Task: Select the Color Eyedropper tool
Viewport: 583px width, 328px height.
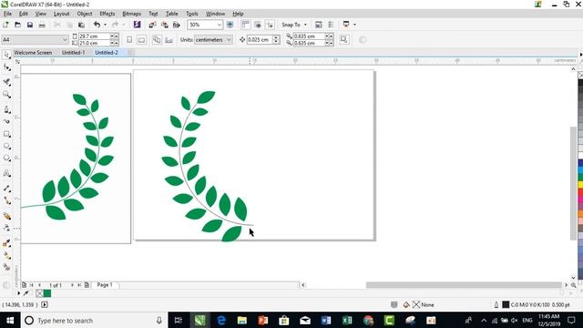Action: coord(6,243)
